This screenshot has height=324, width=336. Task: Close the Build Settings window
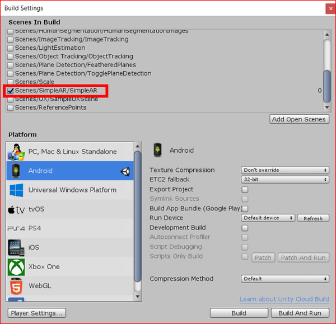[x=330, y=9]
